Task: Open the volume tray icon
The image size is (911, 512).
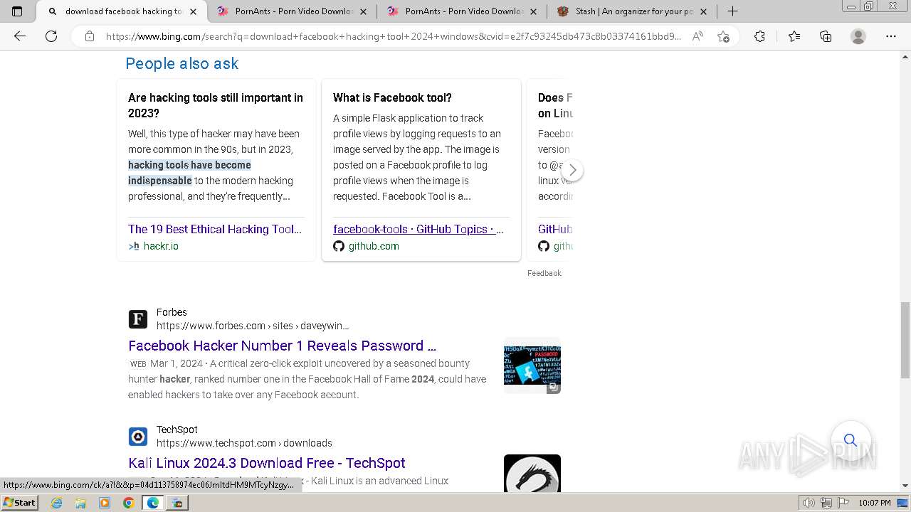Action: pyautogui.click(x=809, y=503)
